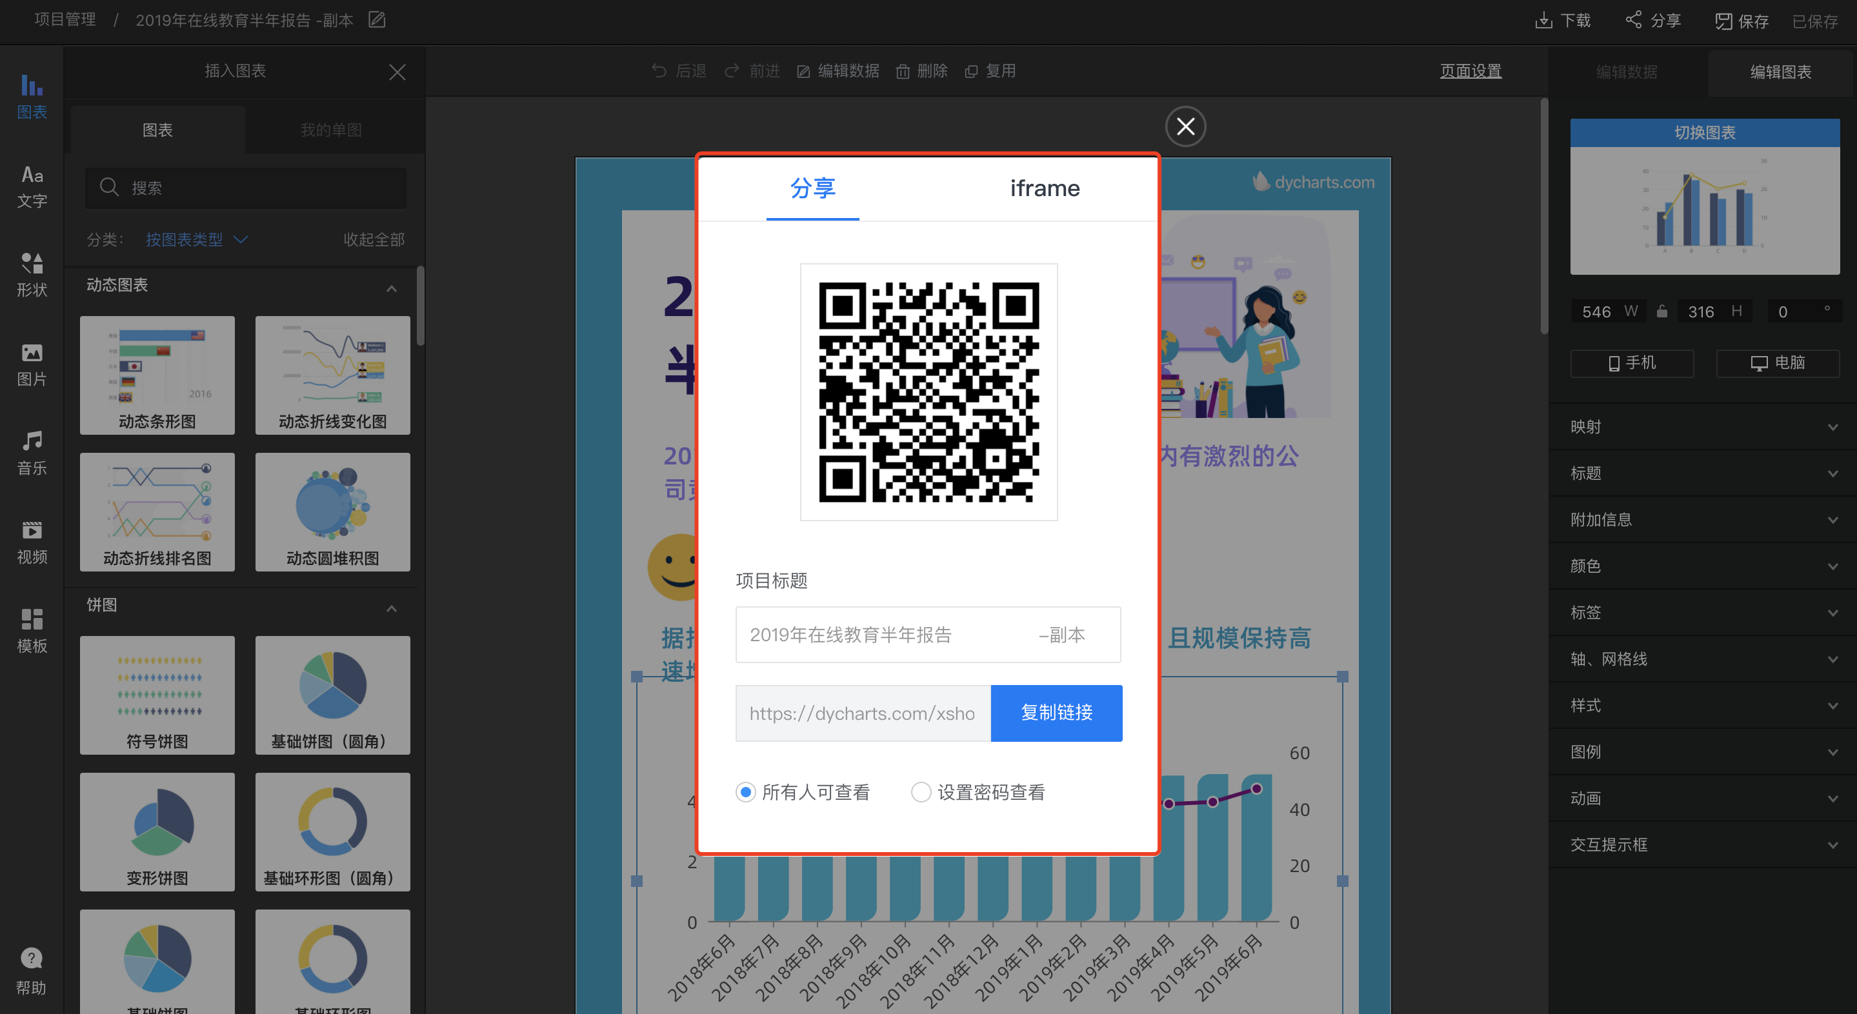
Task: Expand the 样式 settings section
Action: (x=1703, y=706)
